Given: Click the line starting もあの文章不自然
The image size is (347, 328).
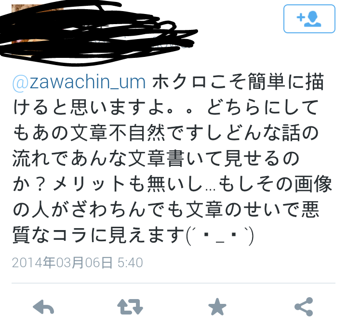Looking at the screenshot, I should point(165,133).
